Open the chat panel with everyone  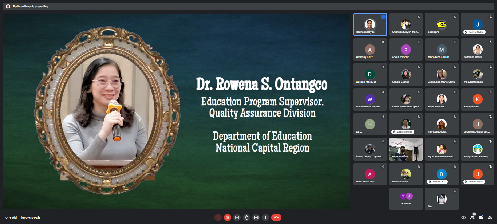pyautogui.click(x=481, y=217)
